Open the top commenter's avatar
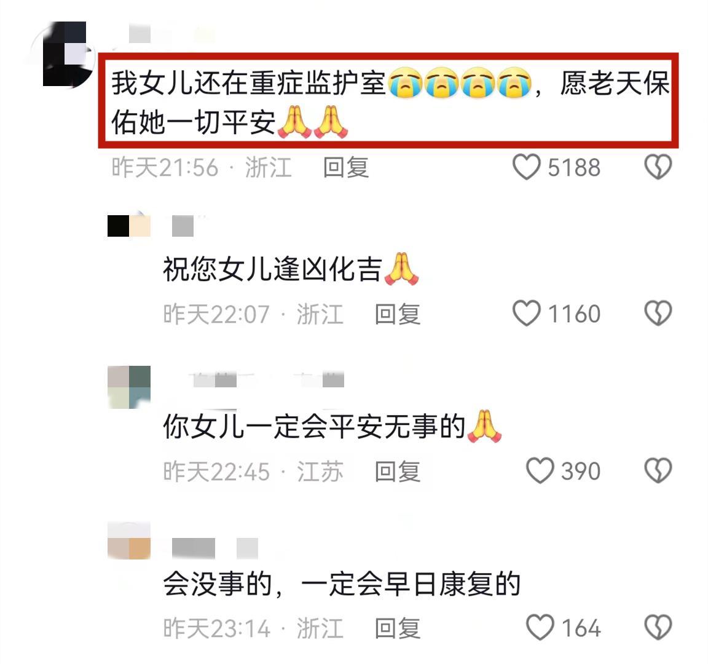This screenshot has width=708, height=664. (x=63, y=53)
